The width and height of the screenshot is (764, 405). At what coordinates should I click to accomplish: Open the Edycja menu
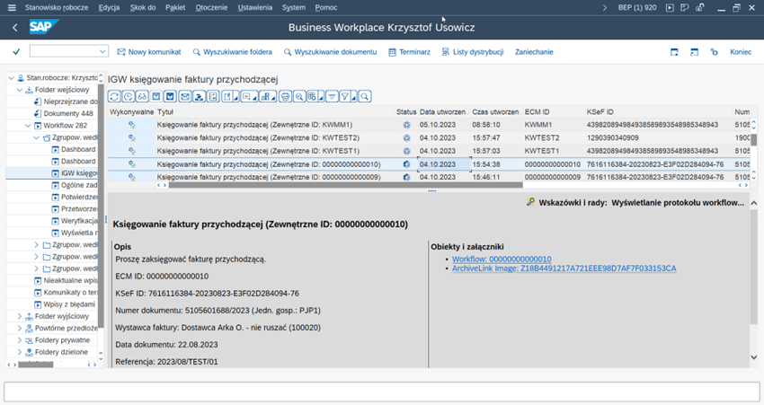click(109, 7)
